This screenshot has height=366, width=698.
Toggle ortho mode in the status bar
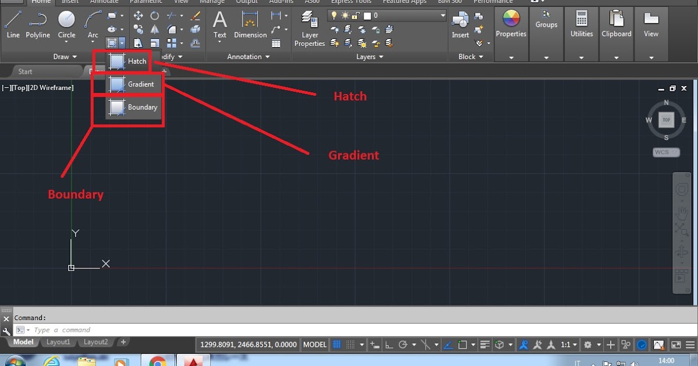click(388, 345)
